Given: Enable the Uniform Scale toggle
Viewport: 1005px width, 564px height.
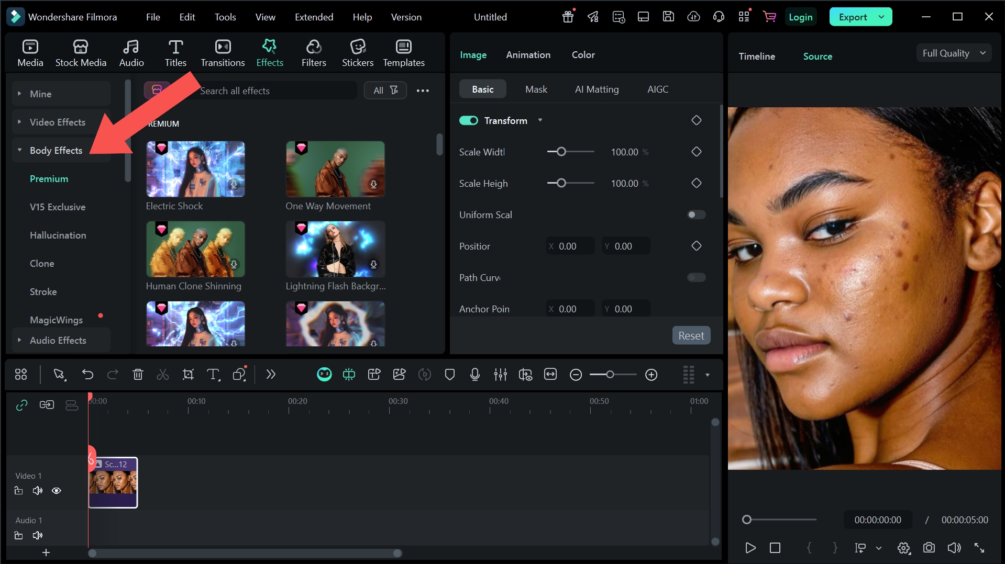Looking at the screenshot, I should (696, 215).
